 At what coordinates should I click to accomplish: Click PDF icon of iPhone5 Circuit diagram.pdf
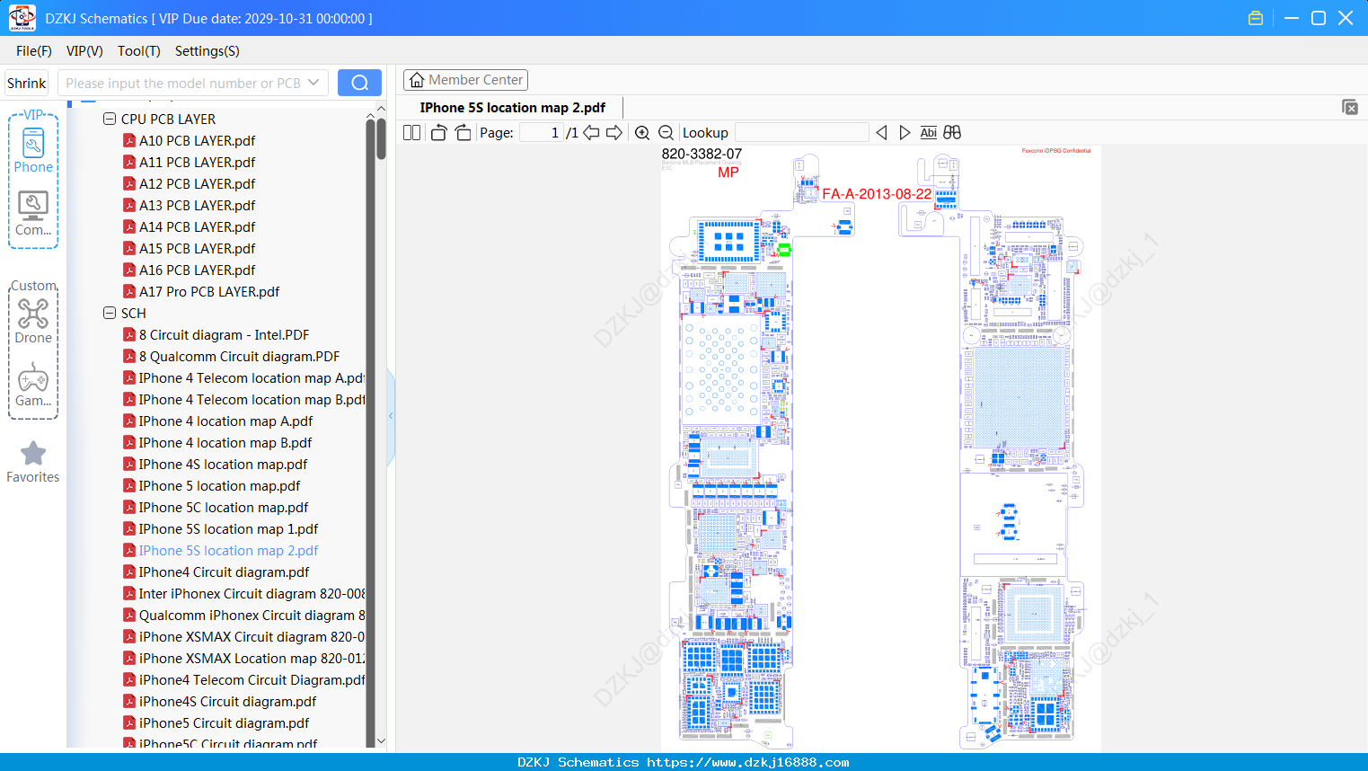pyautogui.click(x=129, y=722)
